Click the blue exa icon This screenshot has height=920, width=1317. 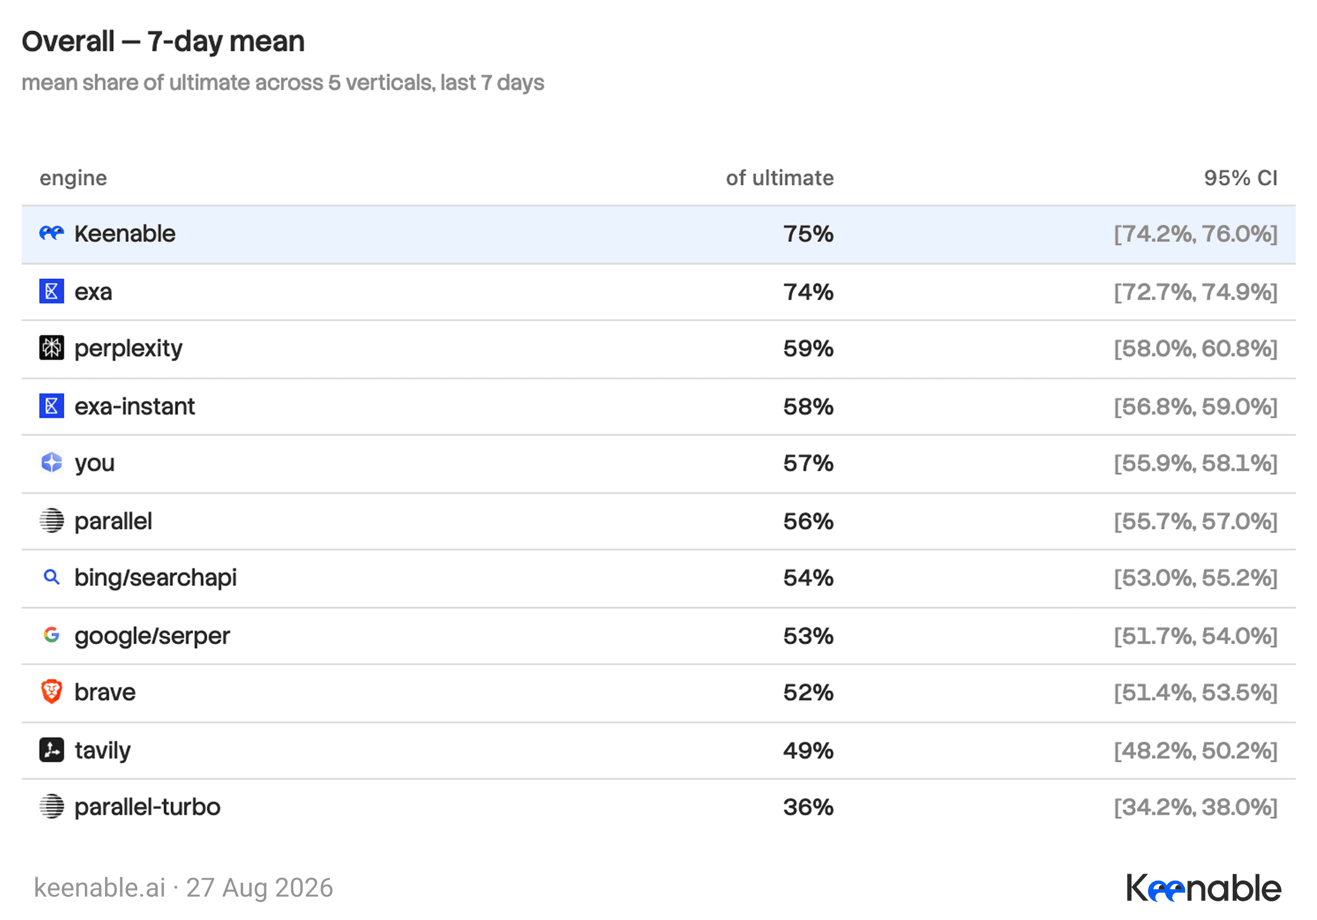coord(51,292)
